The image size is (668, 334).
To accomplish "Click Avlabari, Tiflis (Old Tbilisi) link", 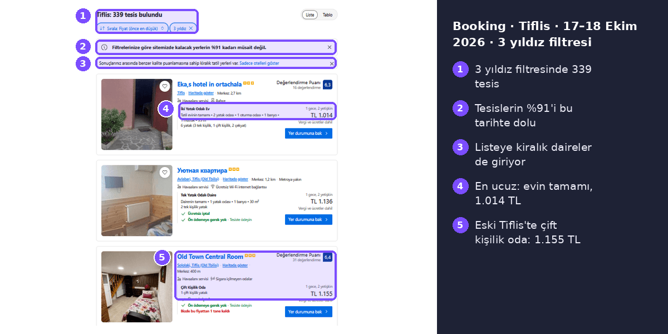I will pos(198,179).
